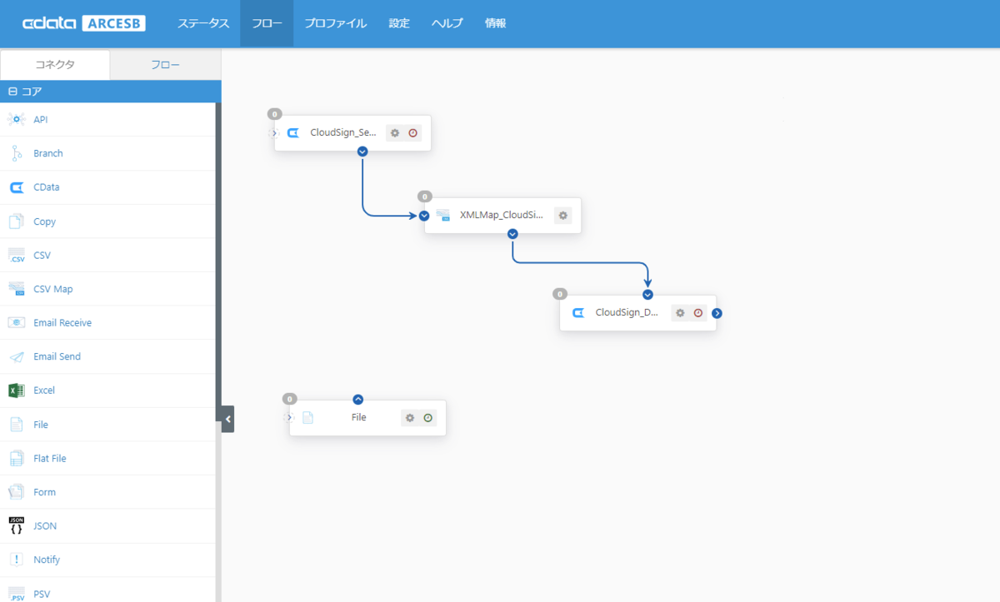The height and width of the screenshot is (602, 1000).
Task: Click the 'Branch' connector label
Action: 48,153
